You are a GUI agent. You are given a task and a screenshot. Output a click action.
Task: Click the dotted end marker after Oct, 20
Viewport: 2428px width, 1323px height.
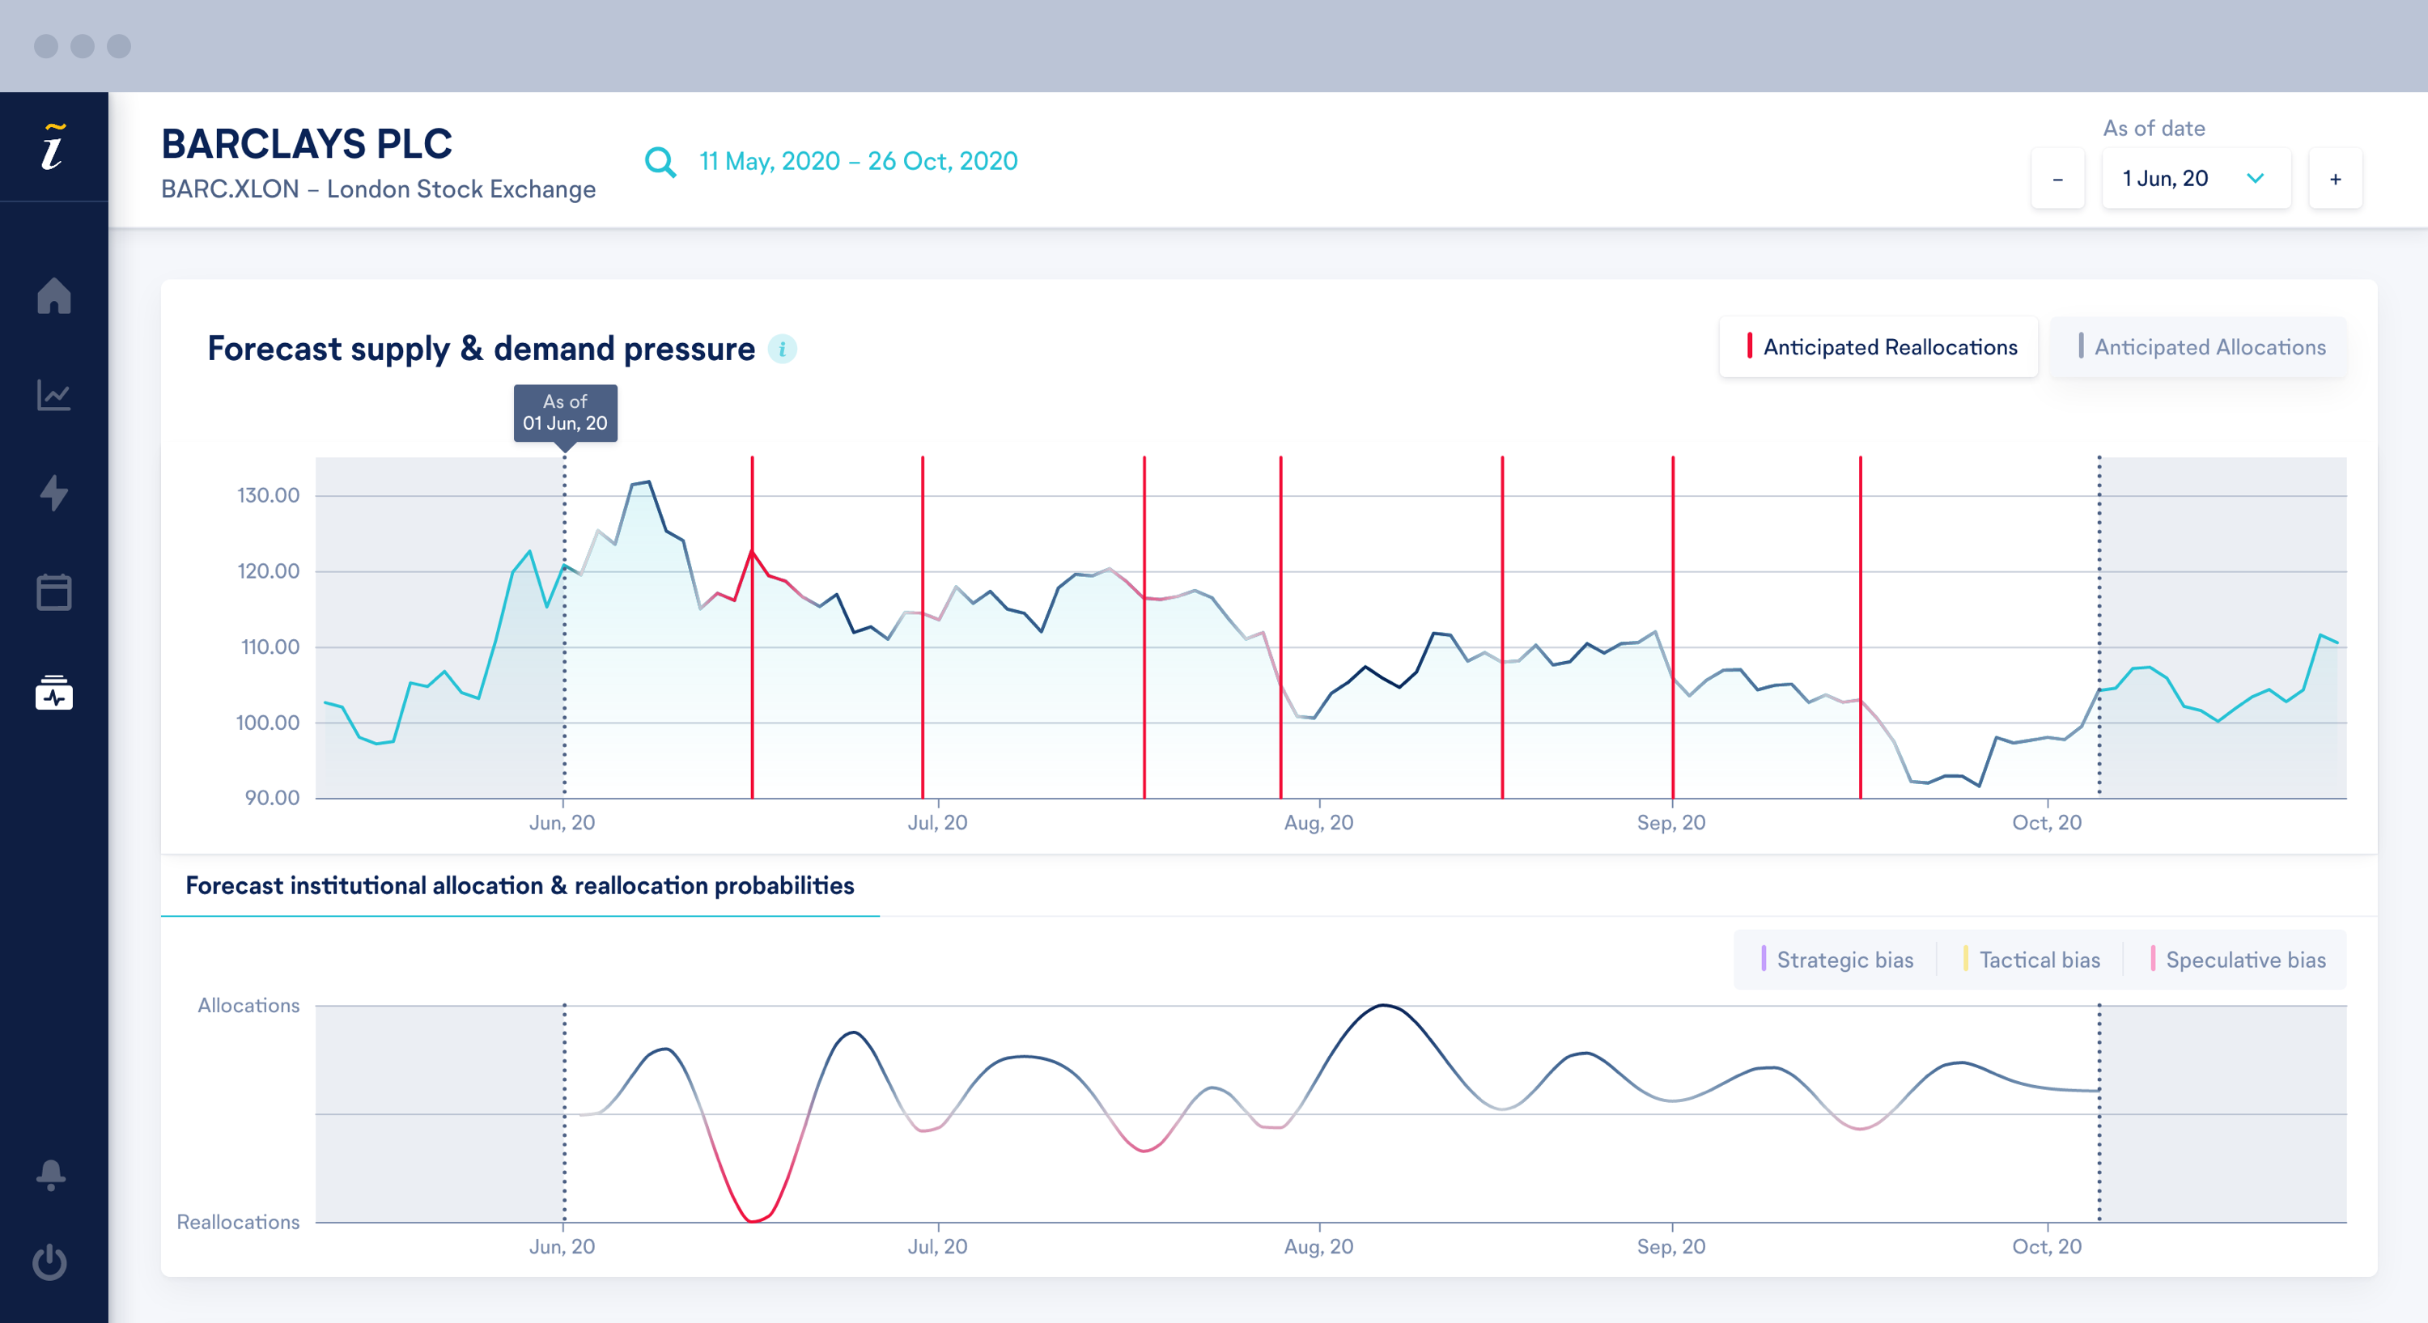2099,626
